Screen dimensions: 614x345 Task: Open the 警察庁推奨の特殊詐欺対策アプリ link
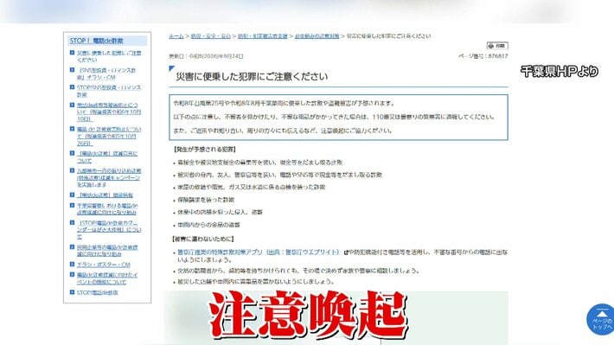pyautogui.click(x=259, y=252)
